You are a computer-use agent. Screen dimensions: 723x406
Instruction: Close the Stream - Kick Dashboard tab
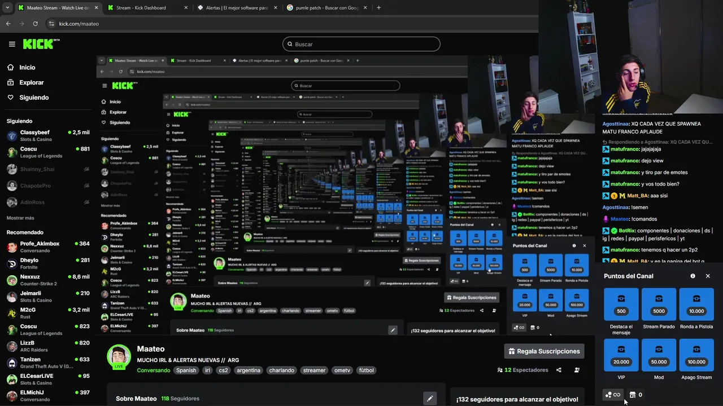(186, 8)
